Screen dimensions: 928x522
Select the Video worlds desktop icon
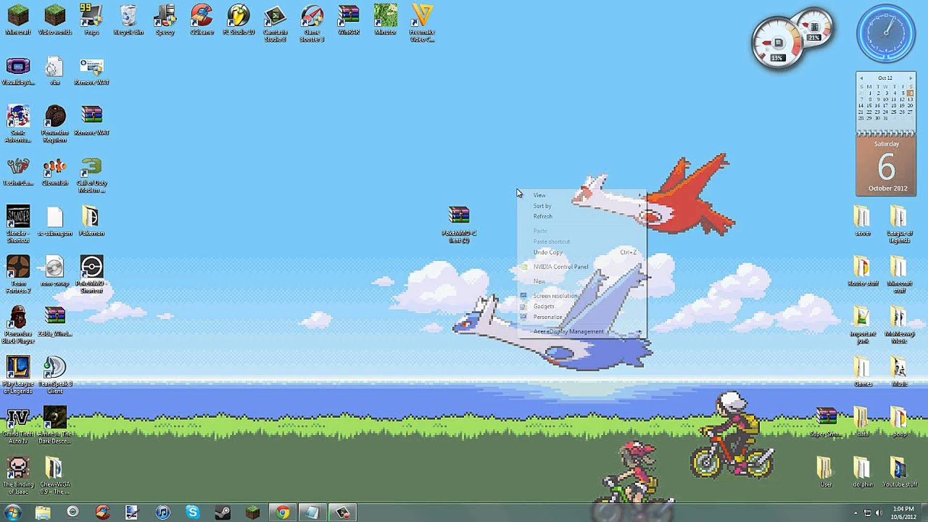54,20
